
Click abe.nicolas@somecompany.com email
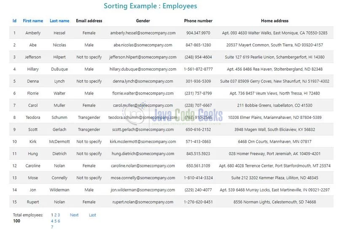143,45
